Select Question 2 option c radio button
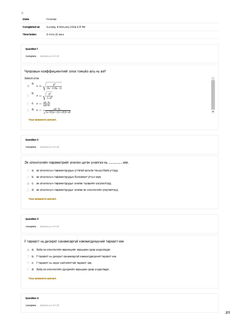This screenshot has width=240, height=320. [x=28, y=184]
